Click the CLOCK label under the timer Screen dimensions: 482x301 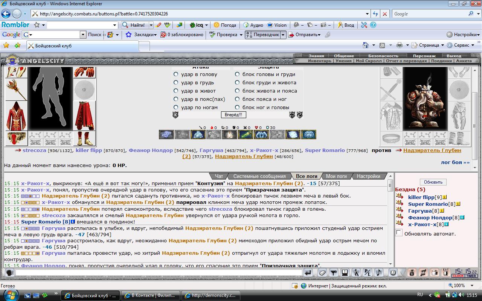pyautogui.click(x=458, y=276)
